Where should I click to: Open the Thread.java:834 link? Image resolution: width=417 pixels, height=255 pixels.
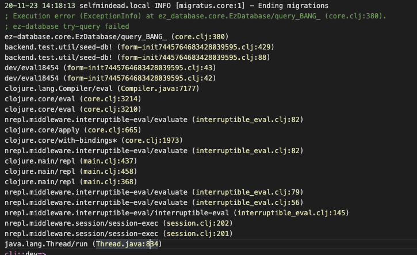127,244
